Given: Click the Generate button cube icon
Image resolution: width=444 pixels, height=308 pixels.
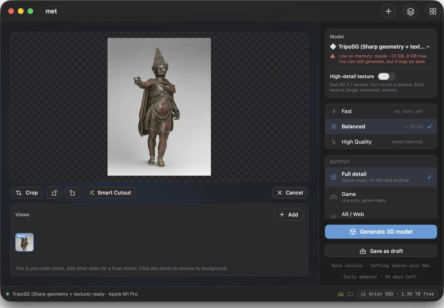Looking at the screenshot, I should click(353, 232).
